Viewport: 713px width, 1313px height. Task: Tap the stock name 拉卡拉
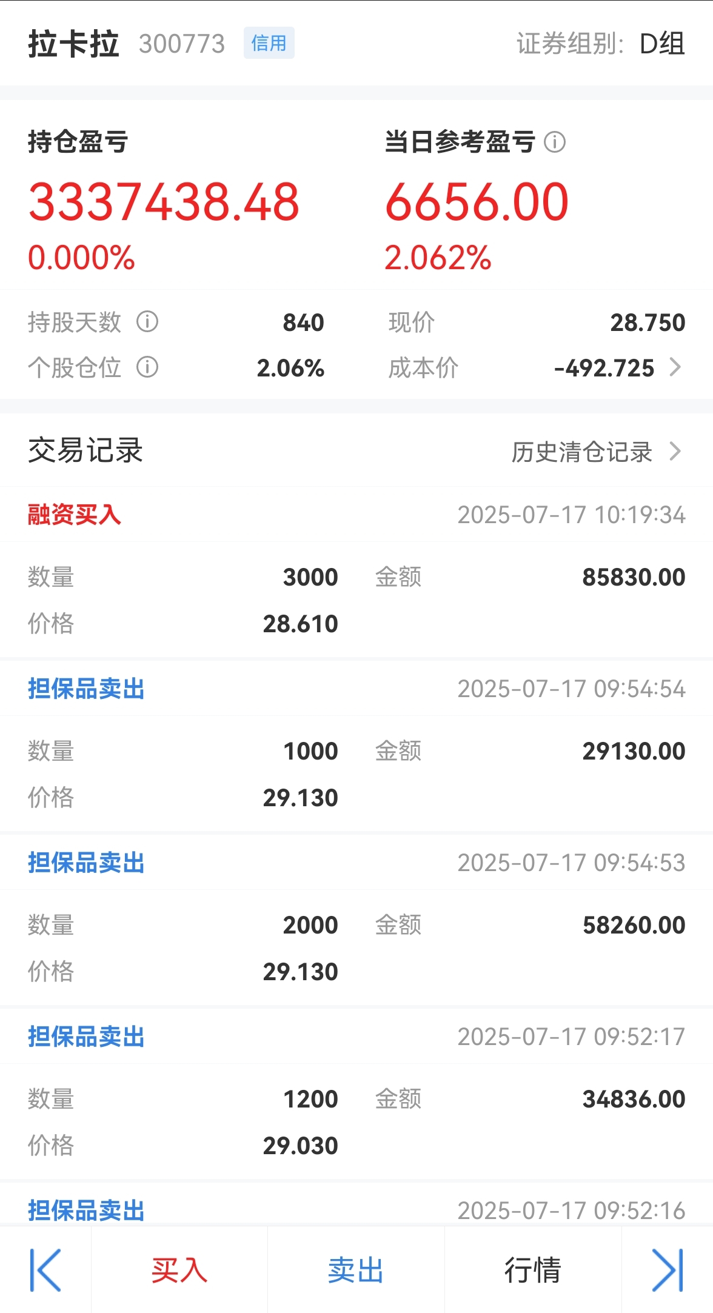click(73, 44)
